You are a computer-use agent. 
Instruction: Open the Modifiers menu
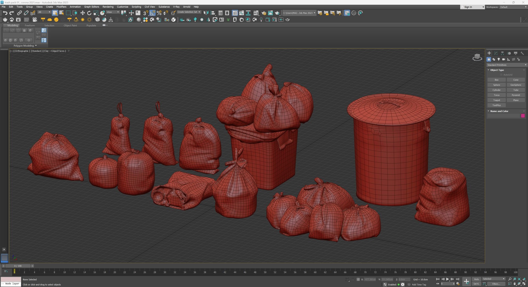(x=61, y=7)
